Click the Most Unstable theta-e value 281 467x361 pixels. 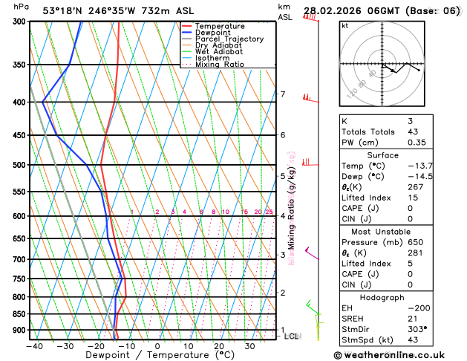pos(416,253)
